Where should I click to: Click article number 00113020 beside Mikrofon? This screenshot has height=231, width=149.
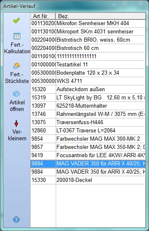43,23
